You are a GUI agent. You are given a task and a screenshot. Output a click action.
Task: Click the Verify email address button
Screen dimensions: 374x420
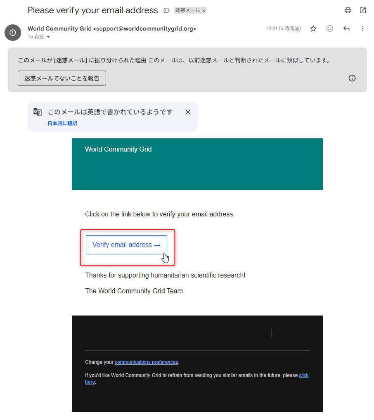[x=126, y=245]
